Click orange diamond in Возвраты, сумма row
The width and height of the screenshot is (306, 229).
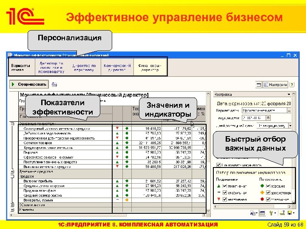click(x=127, y=200)
